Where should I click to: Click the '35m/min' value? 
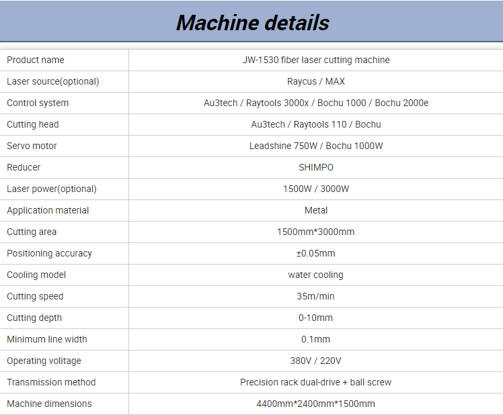316,296
